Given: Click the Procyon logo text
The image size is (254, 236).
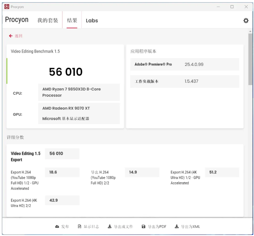Looking at the screenshot, I should 17,20.
